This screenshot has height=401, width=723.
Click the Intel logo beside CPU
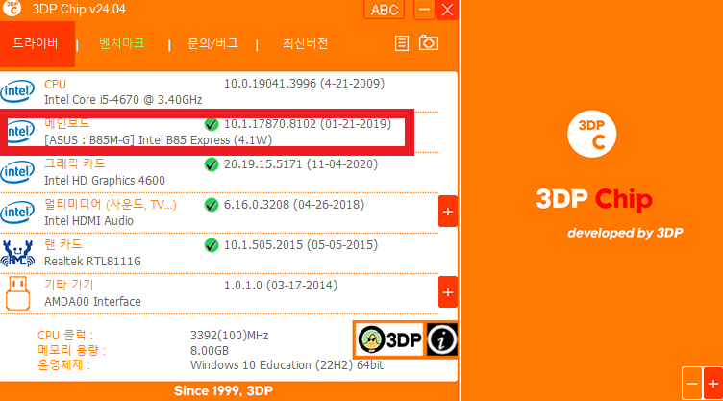pyautogui.click(x=17, y=91)
